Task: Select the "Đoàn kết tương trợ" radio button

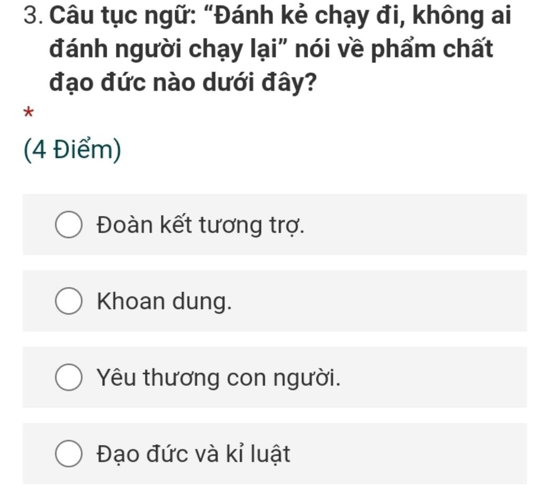Action: [69, 225]
